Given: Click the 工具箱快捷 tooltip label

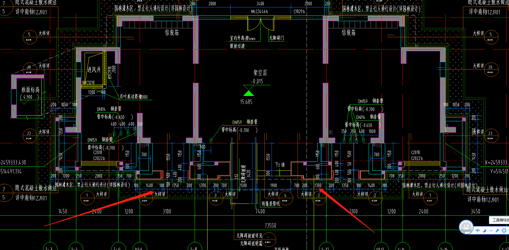Looking at the screenshot, I should [500, 220].
